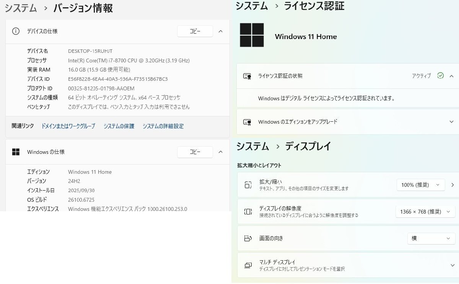The height and width of the screenshot is (284, 459).
Task: Open the システムの保護 link
Action: point(119,126)
